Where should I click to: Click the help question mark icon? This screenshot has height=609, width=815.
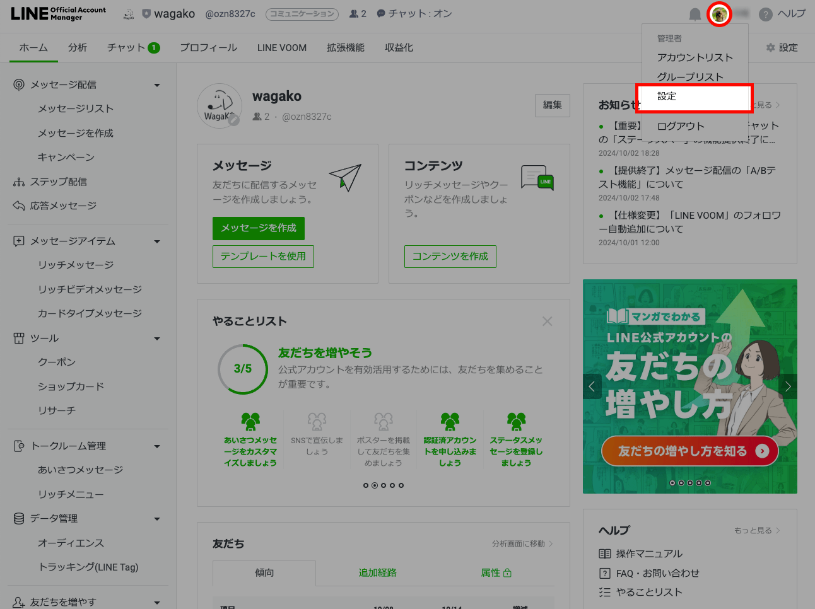point(765,14)
